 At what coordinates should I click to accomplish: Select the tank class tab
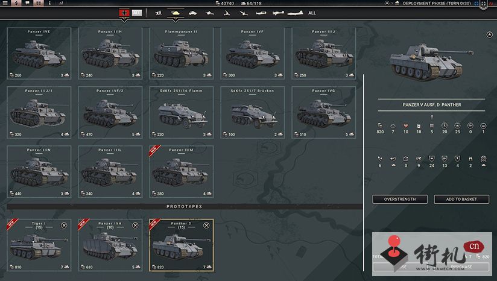pos(176,13)
